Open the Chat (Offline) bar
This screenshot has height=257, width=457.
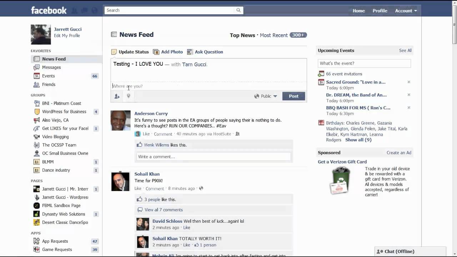tap(410, 252)
